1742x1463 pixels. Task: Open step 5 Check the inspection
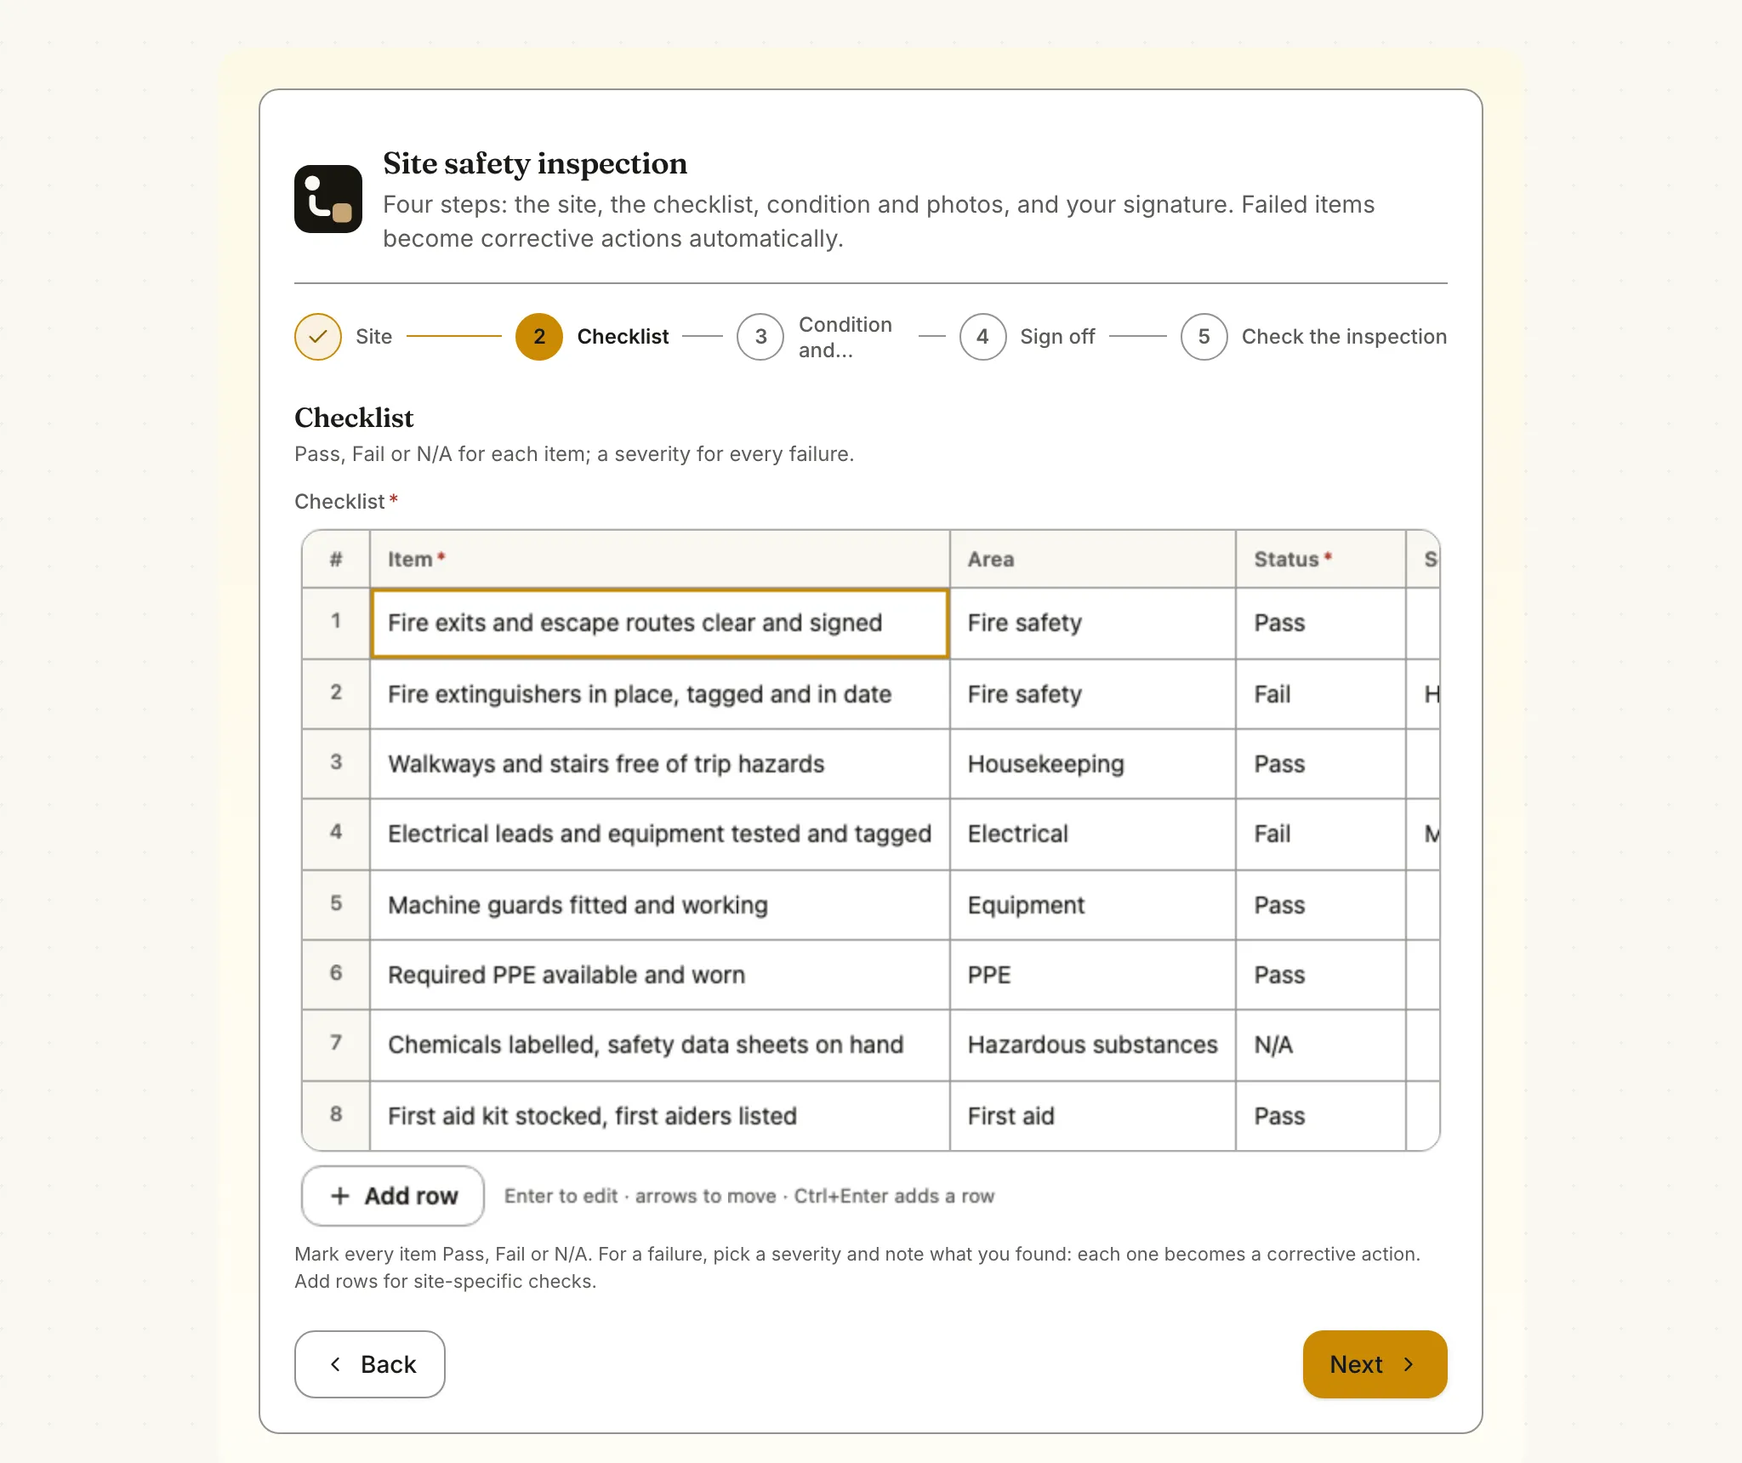1313,337
